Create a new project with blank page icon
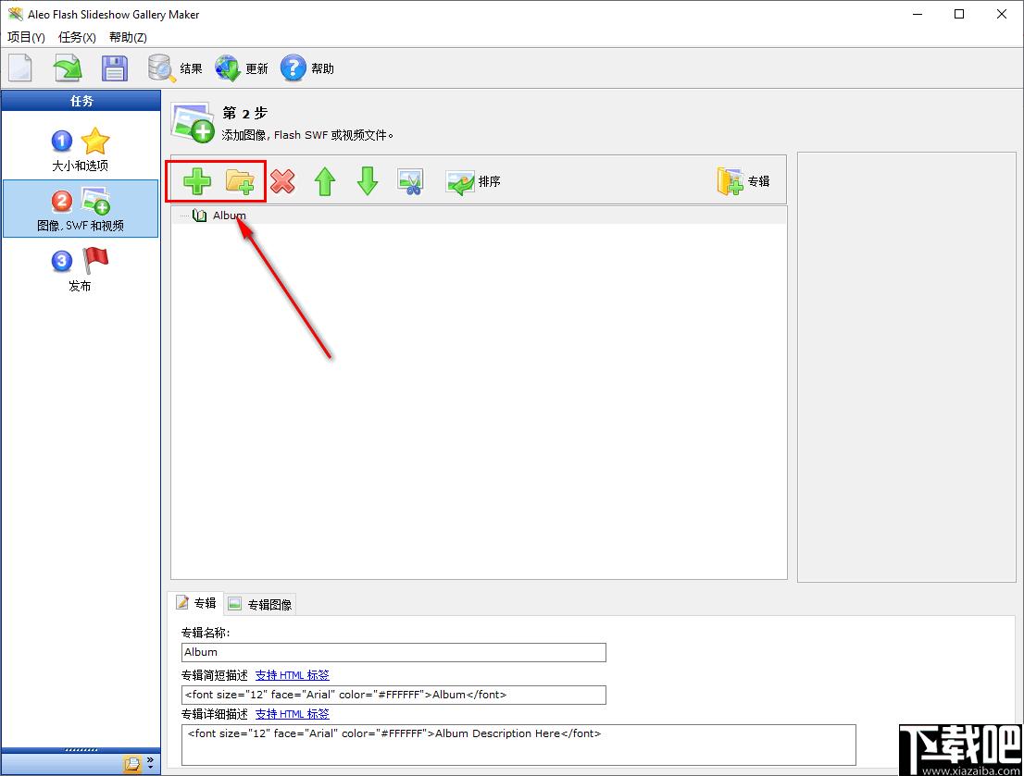Viewport: 1024px width, 776px height. 20,68
